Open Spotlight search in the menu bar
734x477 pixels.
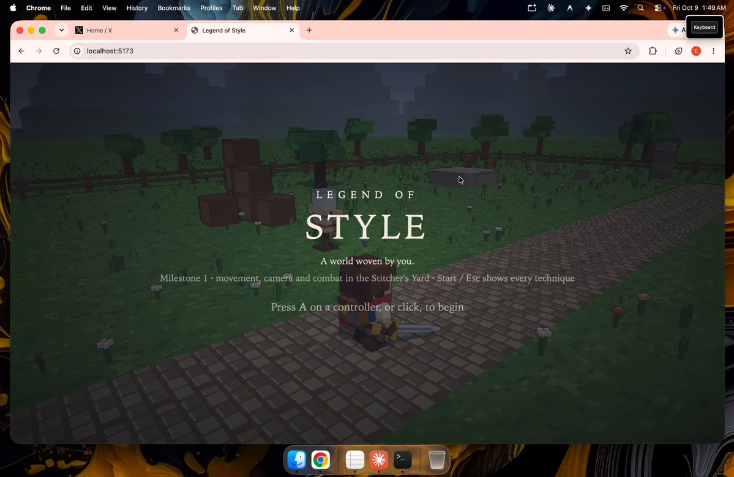(640, 8)
